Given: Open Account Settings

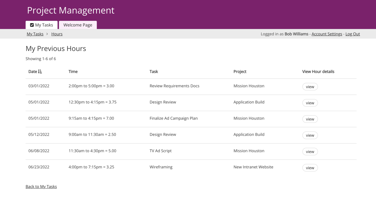Looking at the screenshot, I should (x=327, y=34).
